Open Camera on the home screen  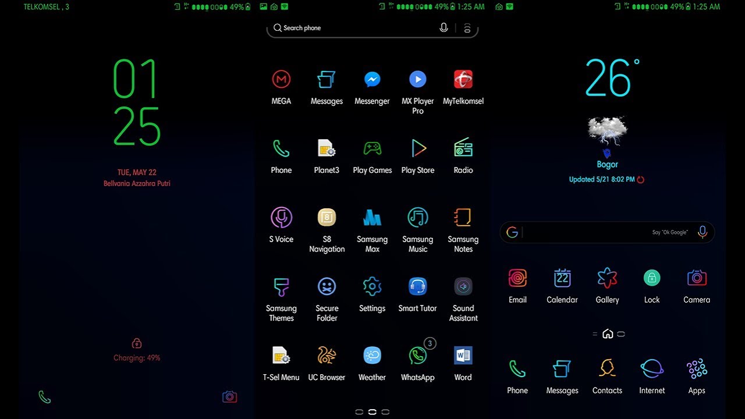coord(697,278)
